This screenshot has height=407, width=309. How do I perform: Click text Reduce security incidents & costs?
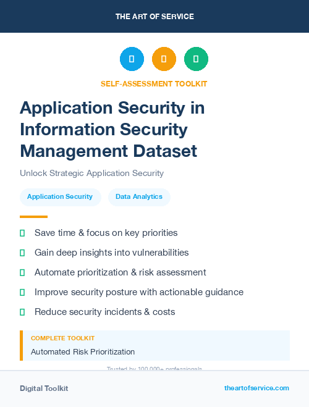coord(105,312)
